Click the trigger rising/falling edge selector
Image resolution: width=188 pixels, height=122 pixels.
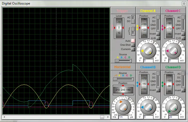point(133,31)
